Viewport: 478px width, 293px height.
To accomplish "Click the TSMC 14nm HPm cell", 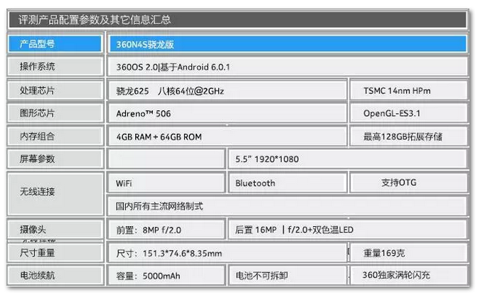I will tap(409, 91).
